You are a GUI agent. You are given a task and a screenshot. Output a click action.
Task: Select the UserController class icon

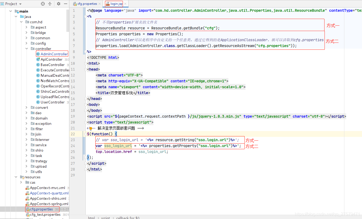click(38, 102)
